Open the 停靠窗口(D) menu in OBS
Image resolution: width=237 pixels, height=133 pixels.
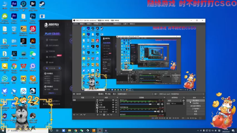97,24
